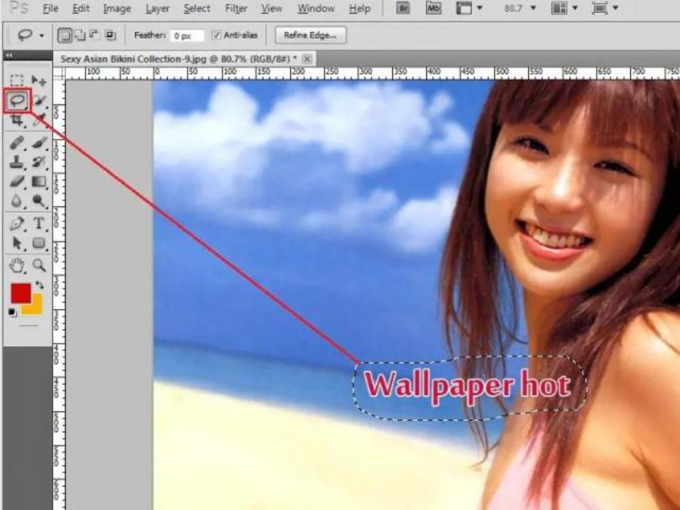Viewport: 680px width, 510px height.
Task: Enable Intersect with selection mode
Action: (x=110, y=36)
